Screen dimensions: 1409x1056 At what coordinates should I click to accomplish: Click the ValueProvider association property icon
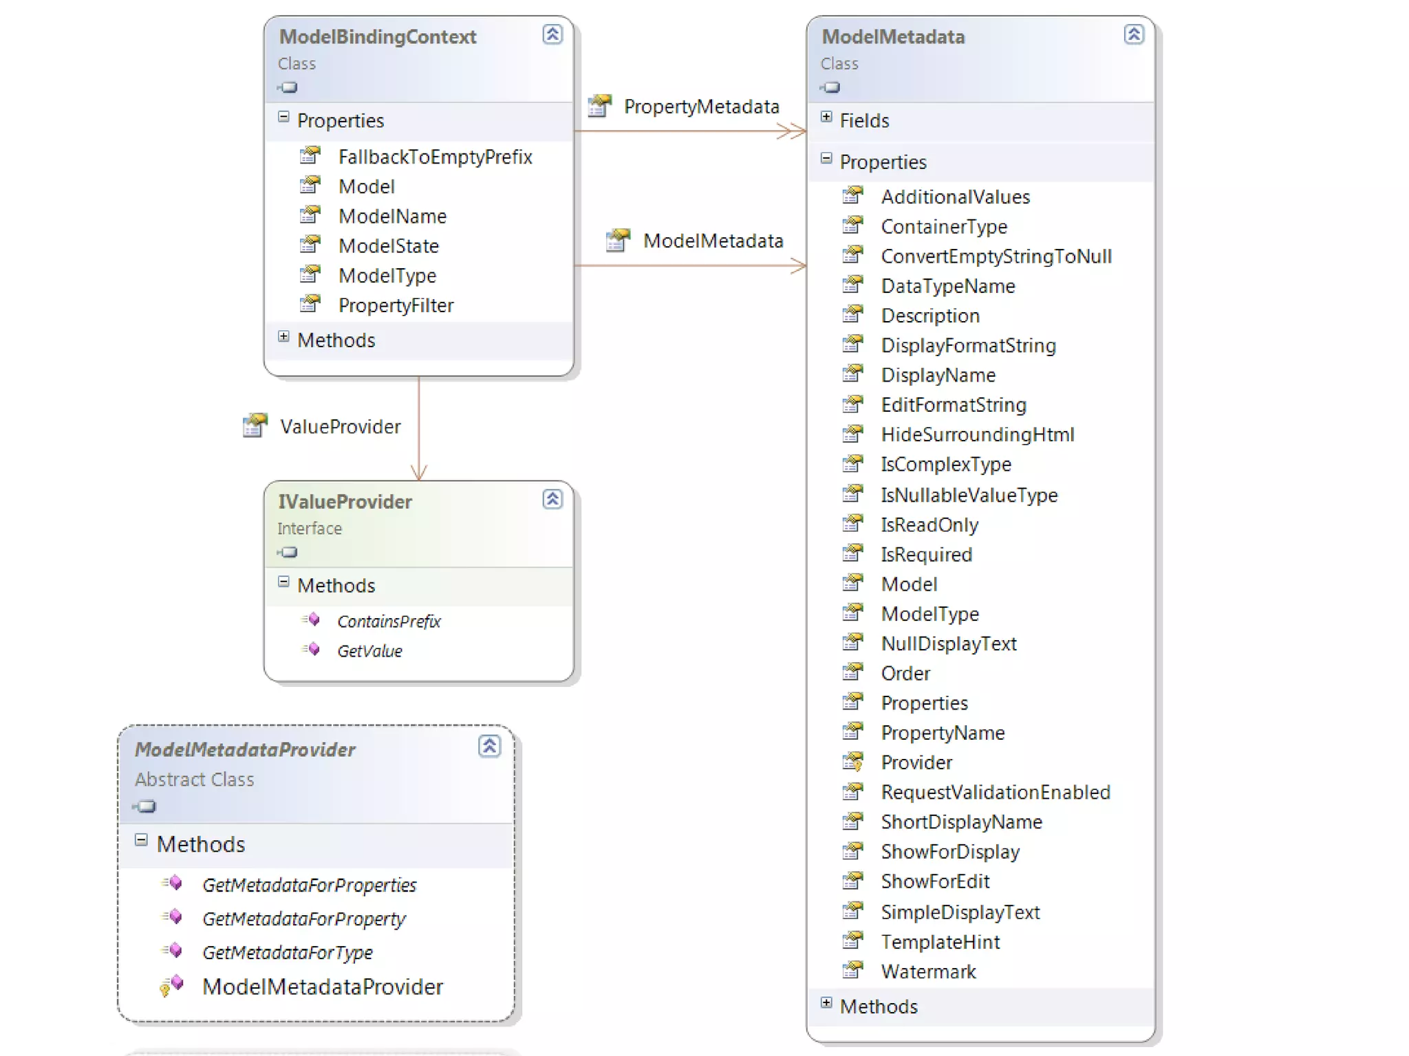[255, 426]
